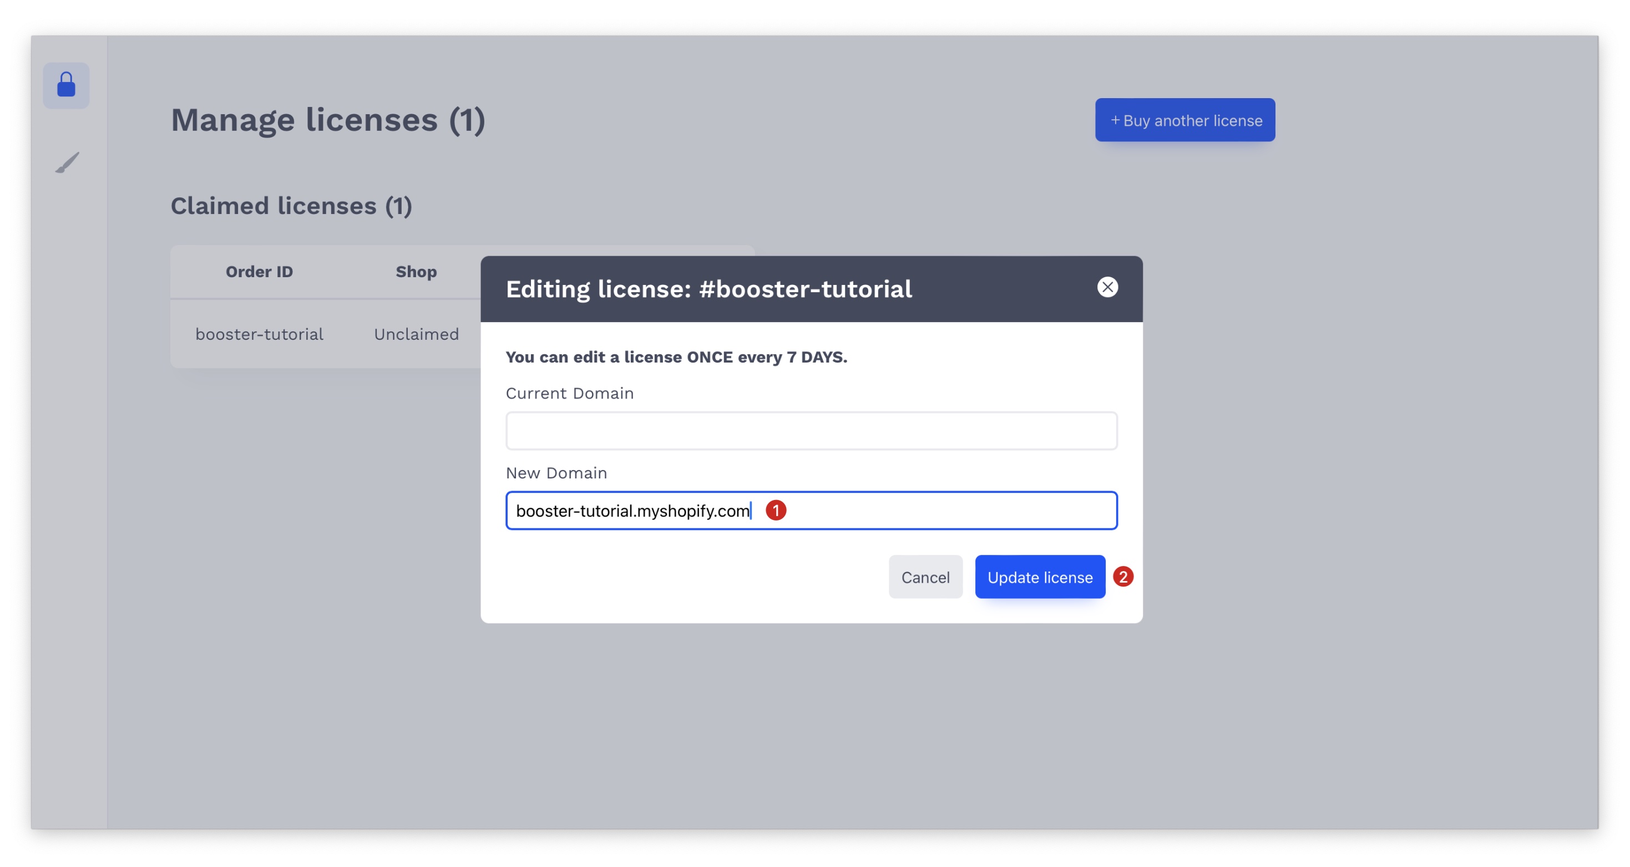Select the booster-tutorial order row cell
The image size is (1630, 867).
(259, 334)
